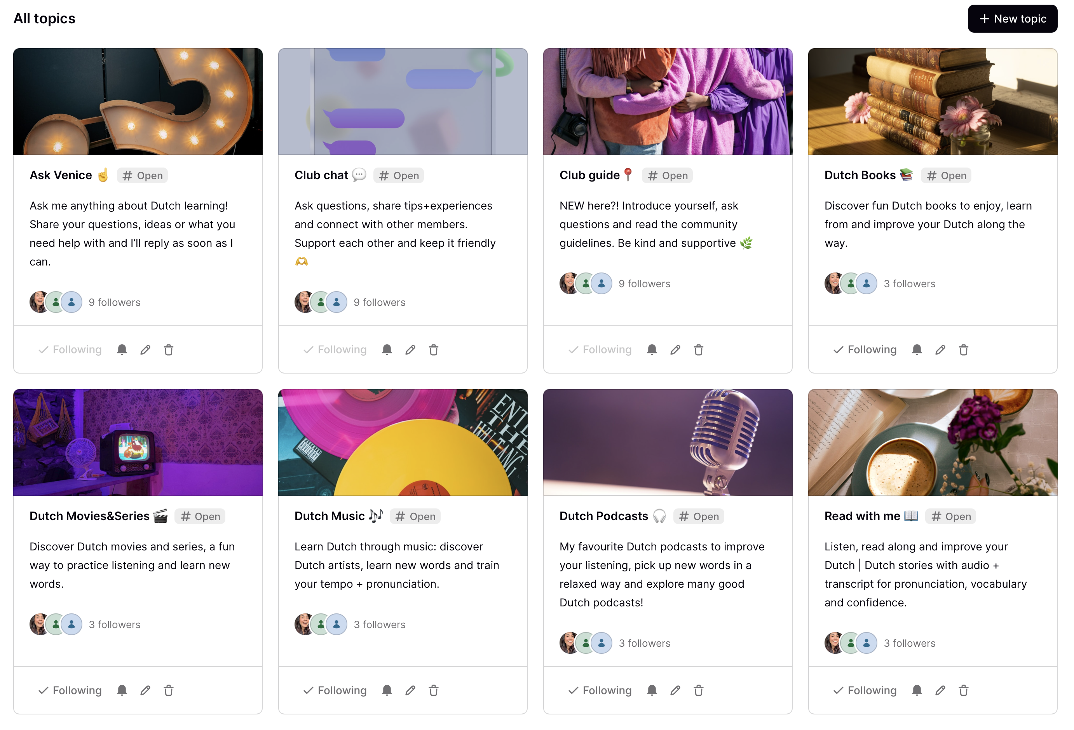The height and width of the screenshot is (730, 1074).
Task: Create a new topic with New topic button
Action: [1012, 19]
